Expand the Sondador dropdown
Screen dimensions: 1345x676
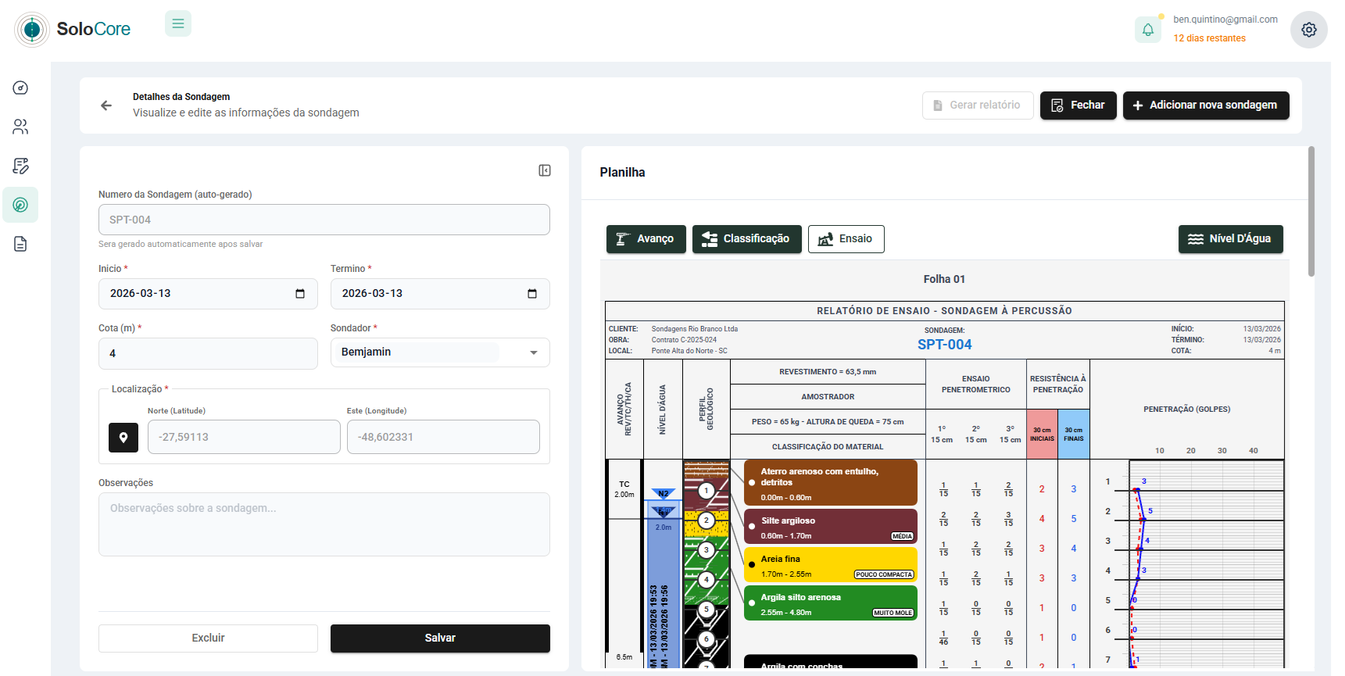click(x=533, y=352)
